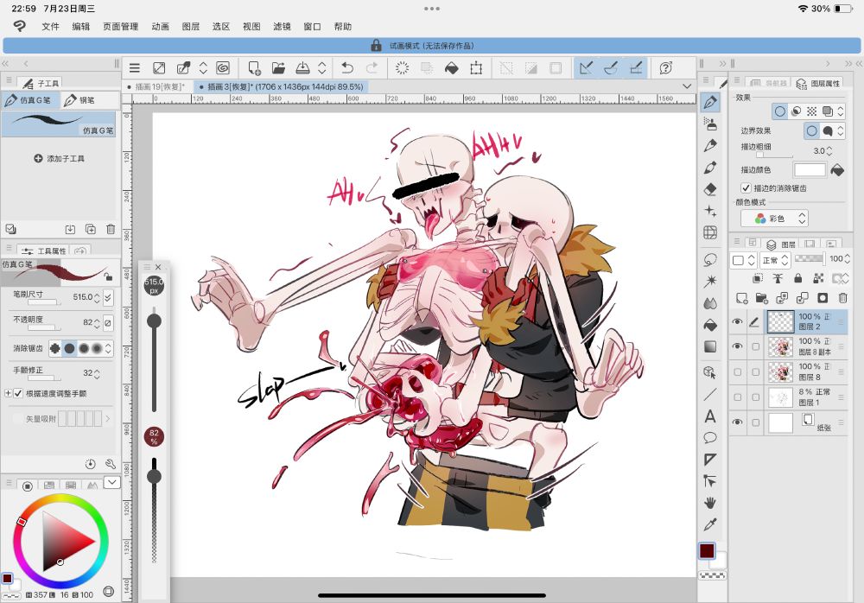
Task: Click the Create layer mask icon
Action: click(823, 298)
